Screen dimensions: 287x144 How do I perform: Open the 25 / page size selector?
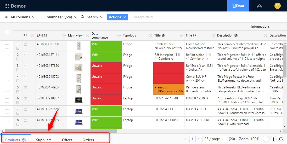coord(215,139)
